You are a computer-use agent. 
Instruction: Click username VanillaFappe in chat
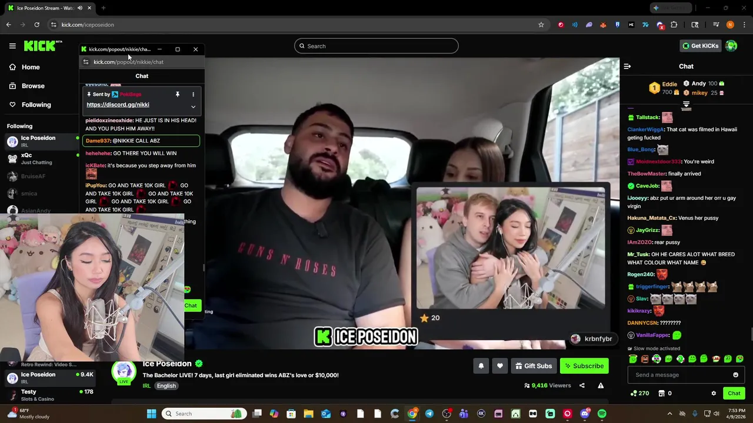652,335
